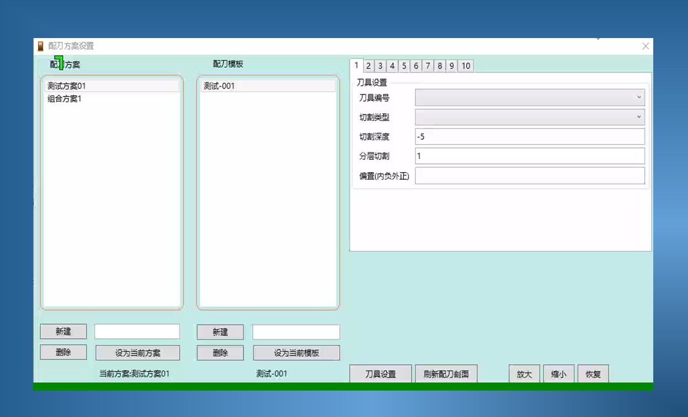The height and width of the screenshot is (417, 688).
Task: Switch to tab 2
Action: (369, 66)
